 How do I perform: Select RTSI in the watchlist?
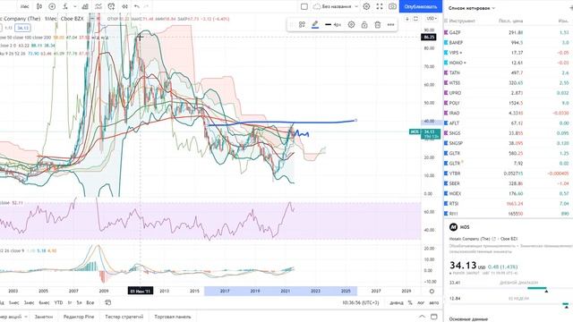coord(509,203)
